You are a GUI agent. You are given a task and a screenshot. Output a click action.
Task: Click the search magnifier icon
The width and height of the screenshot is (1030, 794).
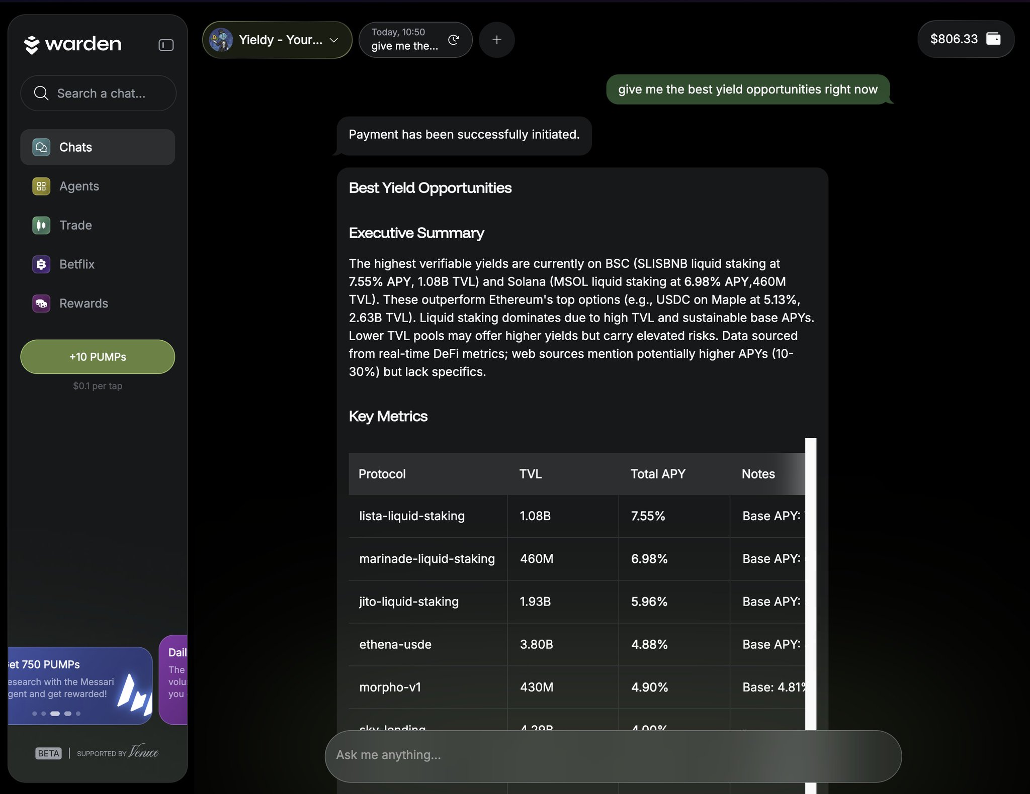41,93
